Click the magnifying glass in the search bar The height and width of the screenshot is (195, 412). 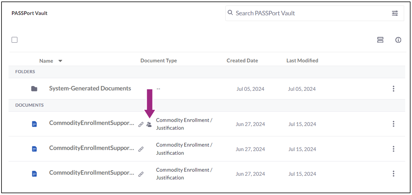[230, 13]
